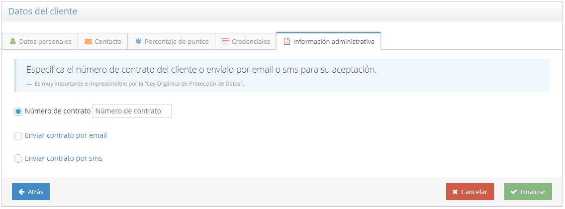
Task: Click the orange envelope icon on Contacto tab
Action: (x=88, y=42)
